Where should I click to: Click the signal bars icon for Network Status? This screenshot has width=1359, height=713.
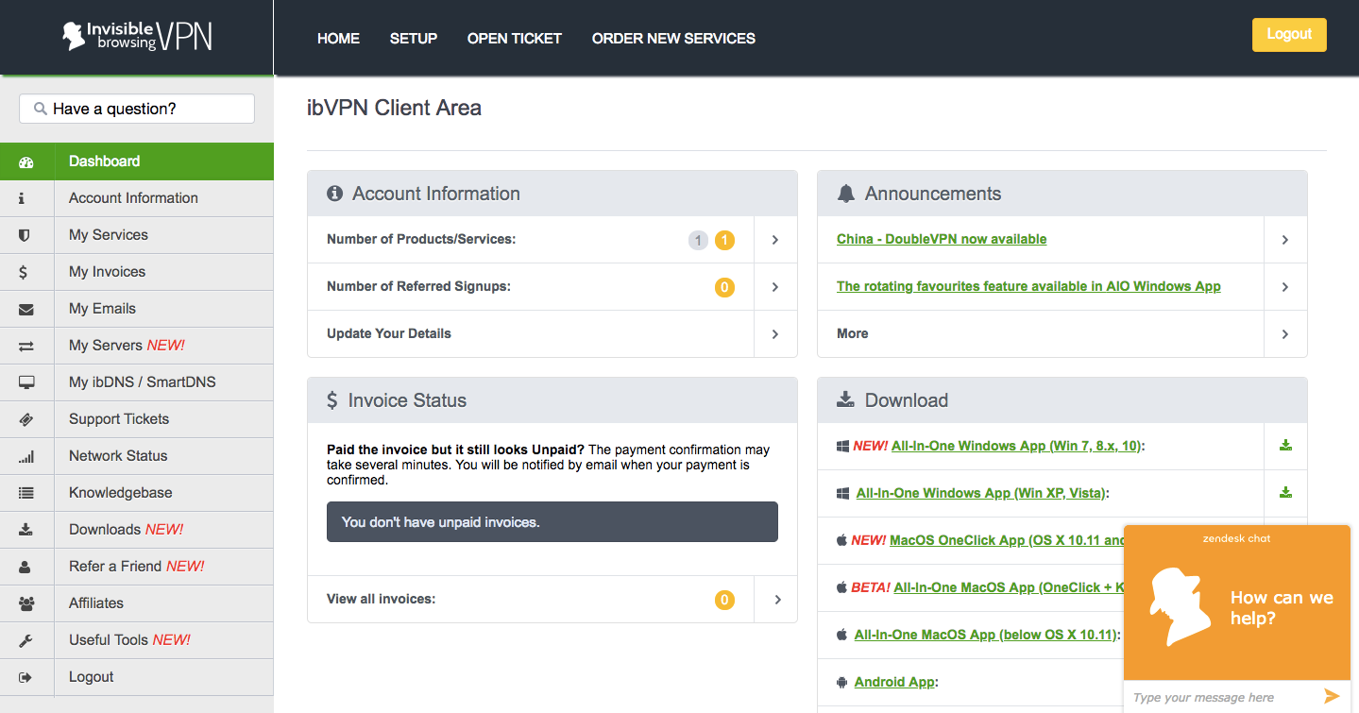26,456
